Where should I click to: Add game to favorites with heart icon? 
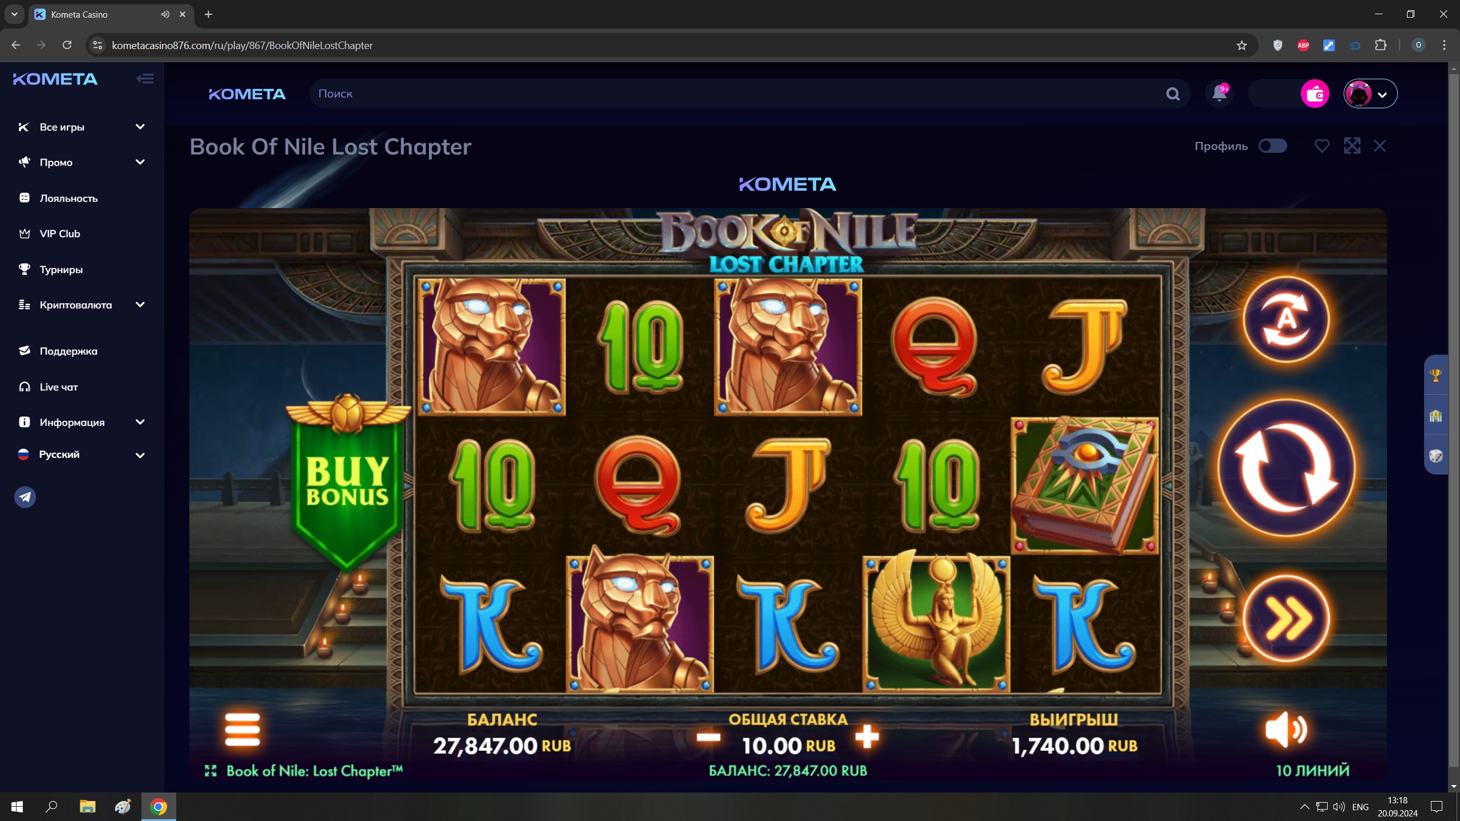[x=1322, y=146]
